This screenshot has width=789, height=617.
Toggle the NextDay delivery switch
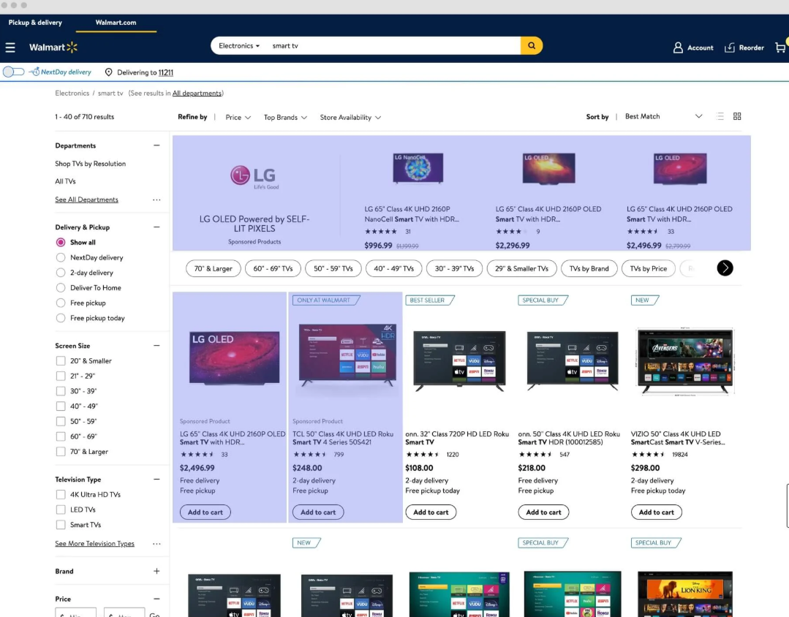tap(14, 72)
